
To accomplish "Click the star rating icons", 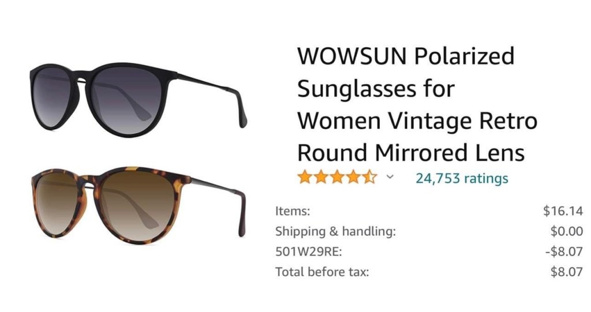I will point(336,176).
